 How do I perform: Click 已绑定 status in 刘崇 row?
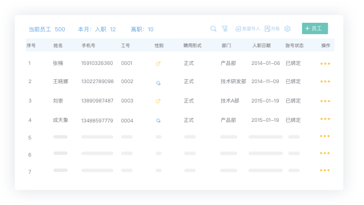tap(293, 101)
